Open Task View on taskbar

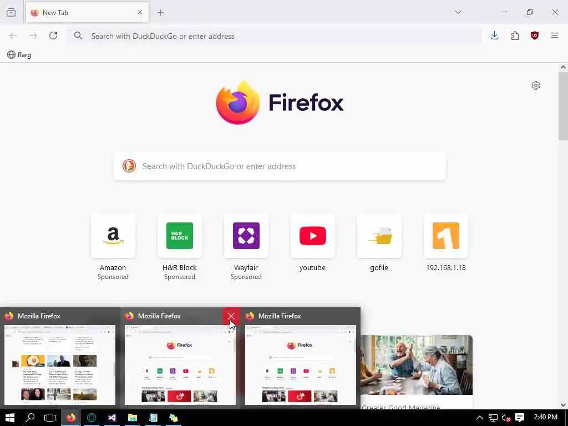(x=50, y=418)
